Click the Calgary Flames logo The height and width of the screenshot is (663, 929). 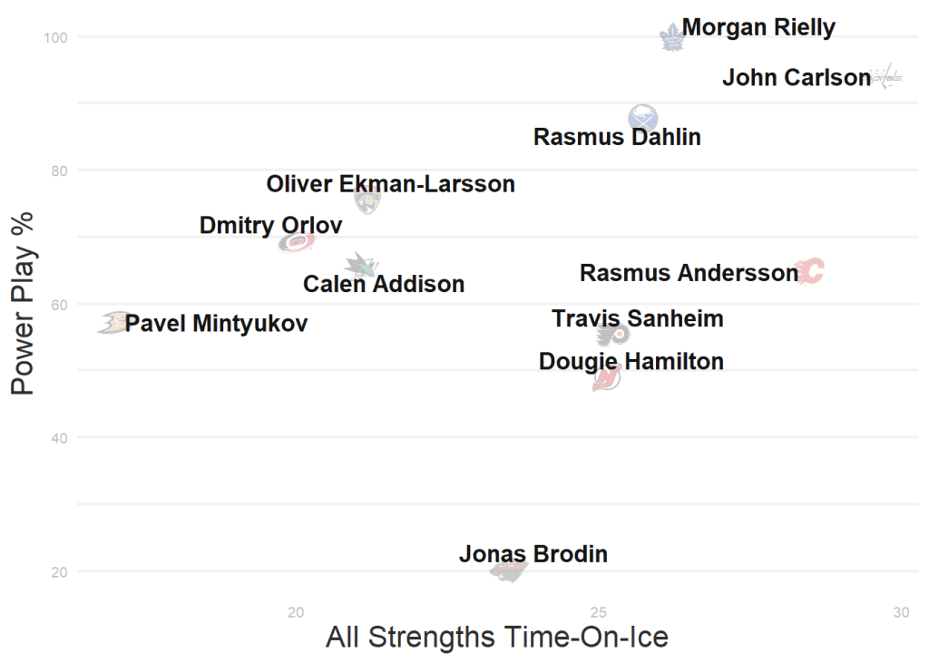pyautogui.click(x=808, y=270)
